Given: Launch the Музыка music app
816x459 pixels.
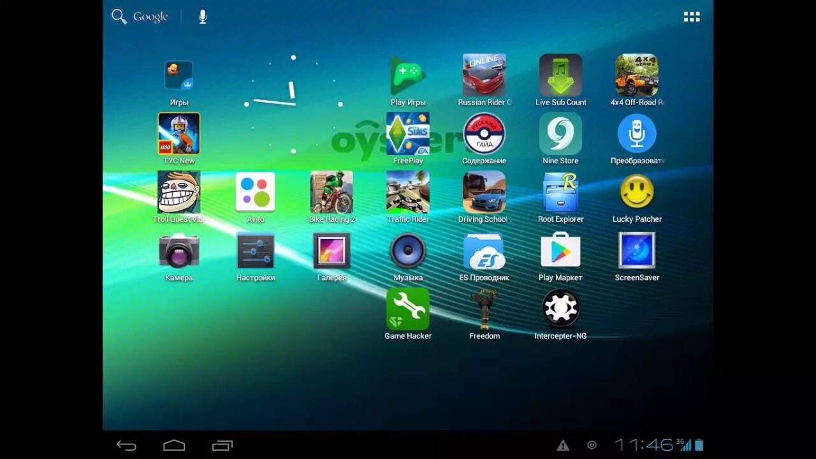Looking at the screenshot, I should [x=408, y=250].
